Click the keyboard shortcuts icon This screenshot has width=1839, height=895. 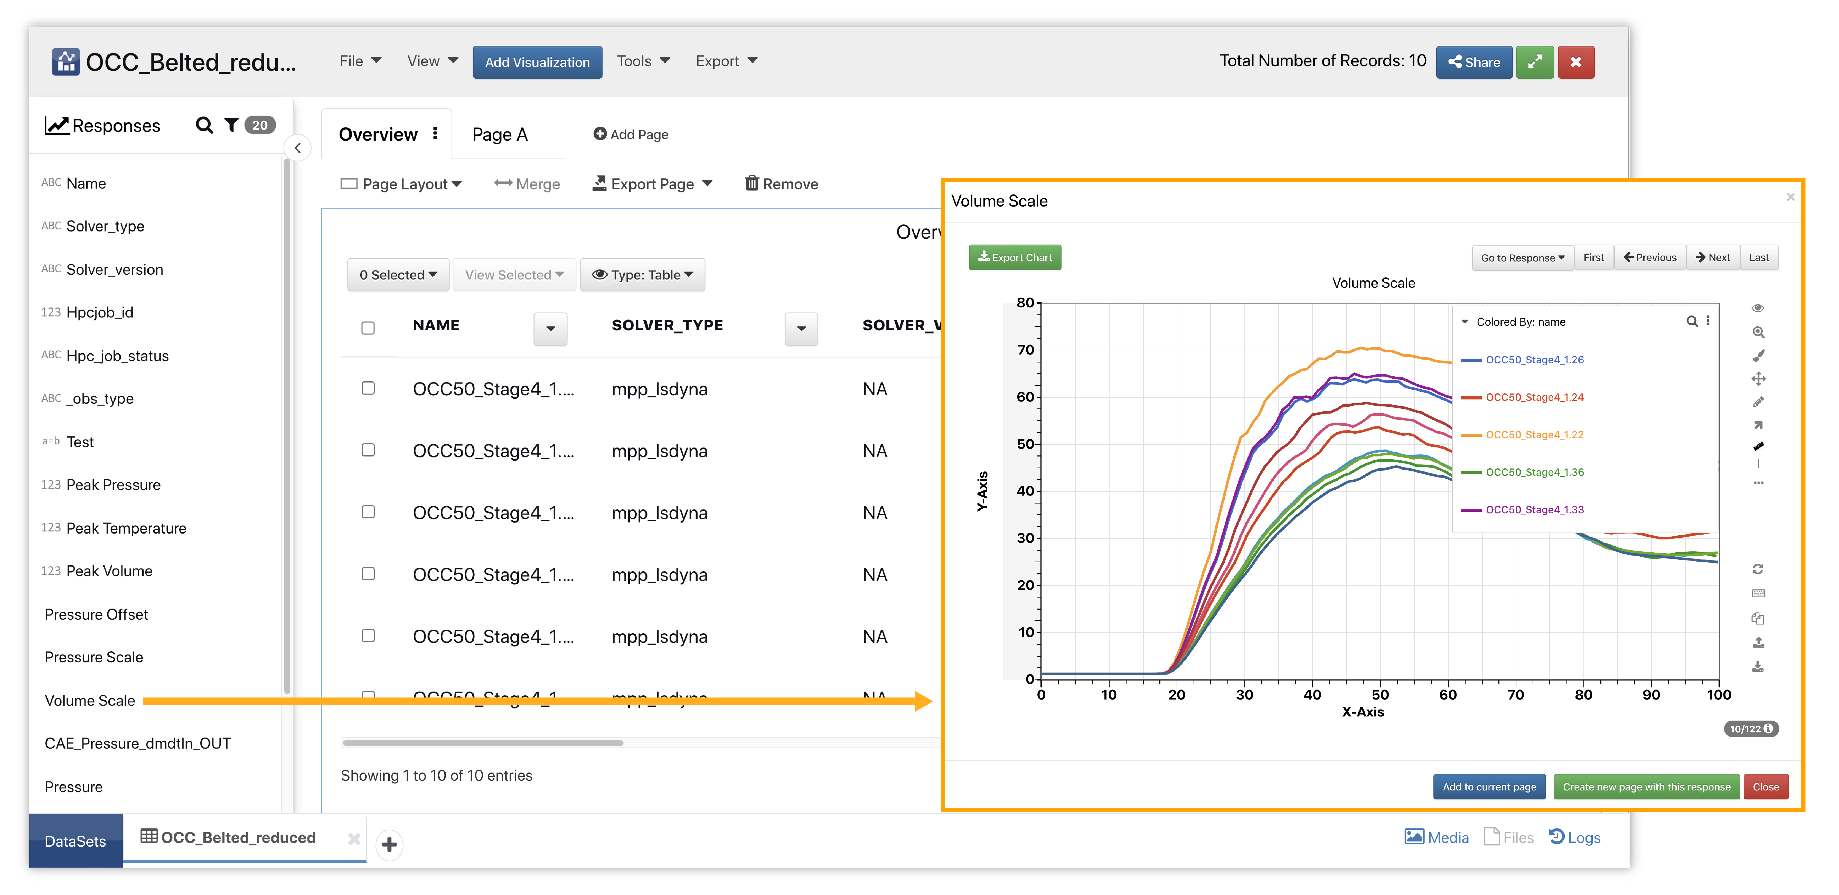point(1758,594)
